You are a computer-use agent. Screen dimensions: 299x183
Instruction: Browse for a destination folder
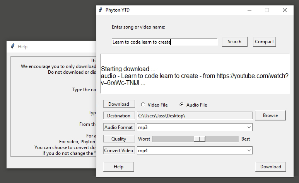(x=270, y=115)
